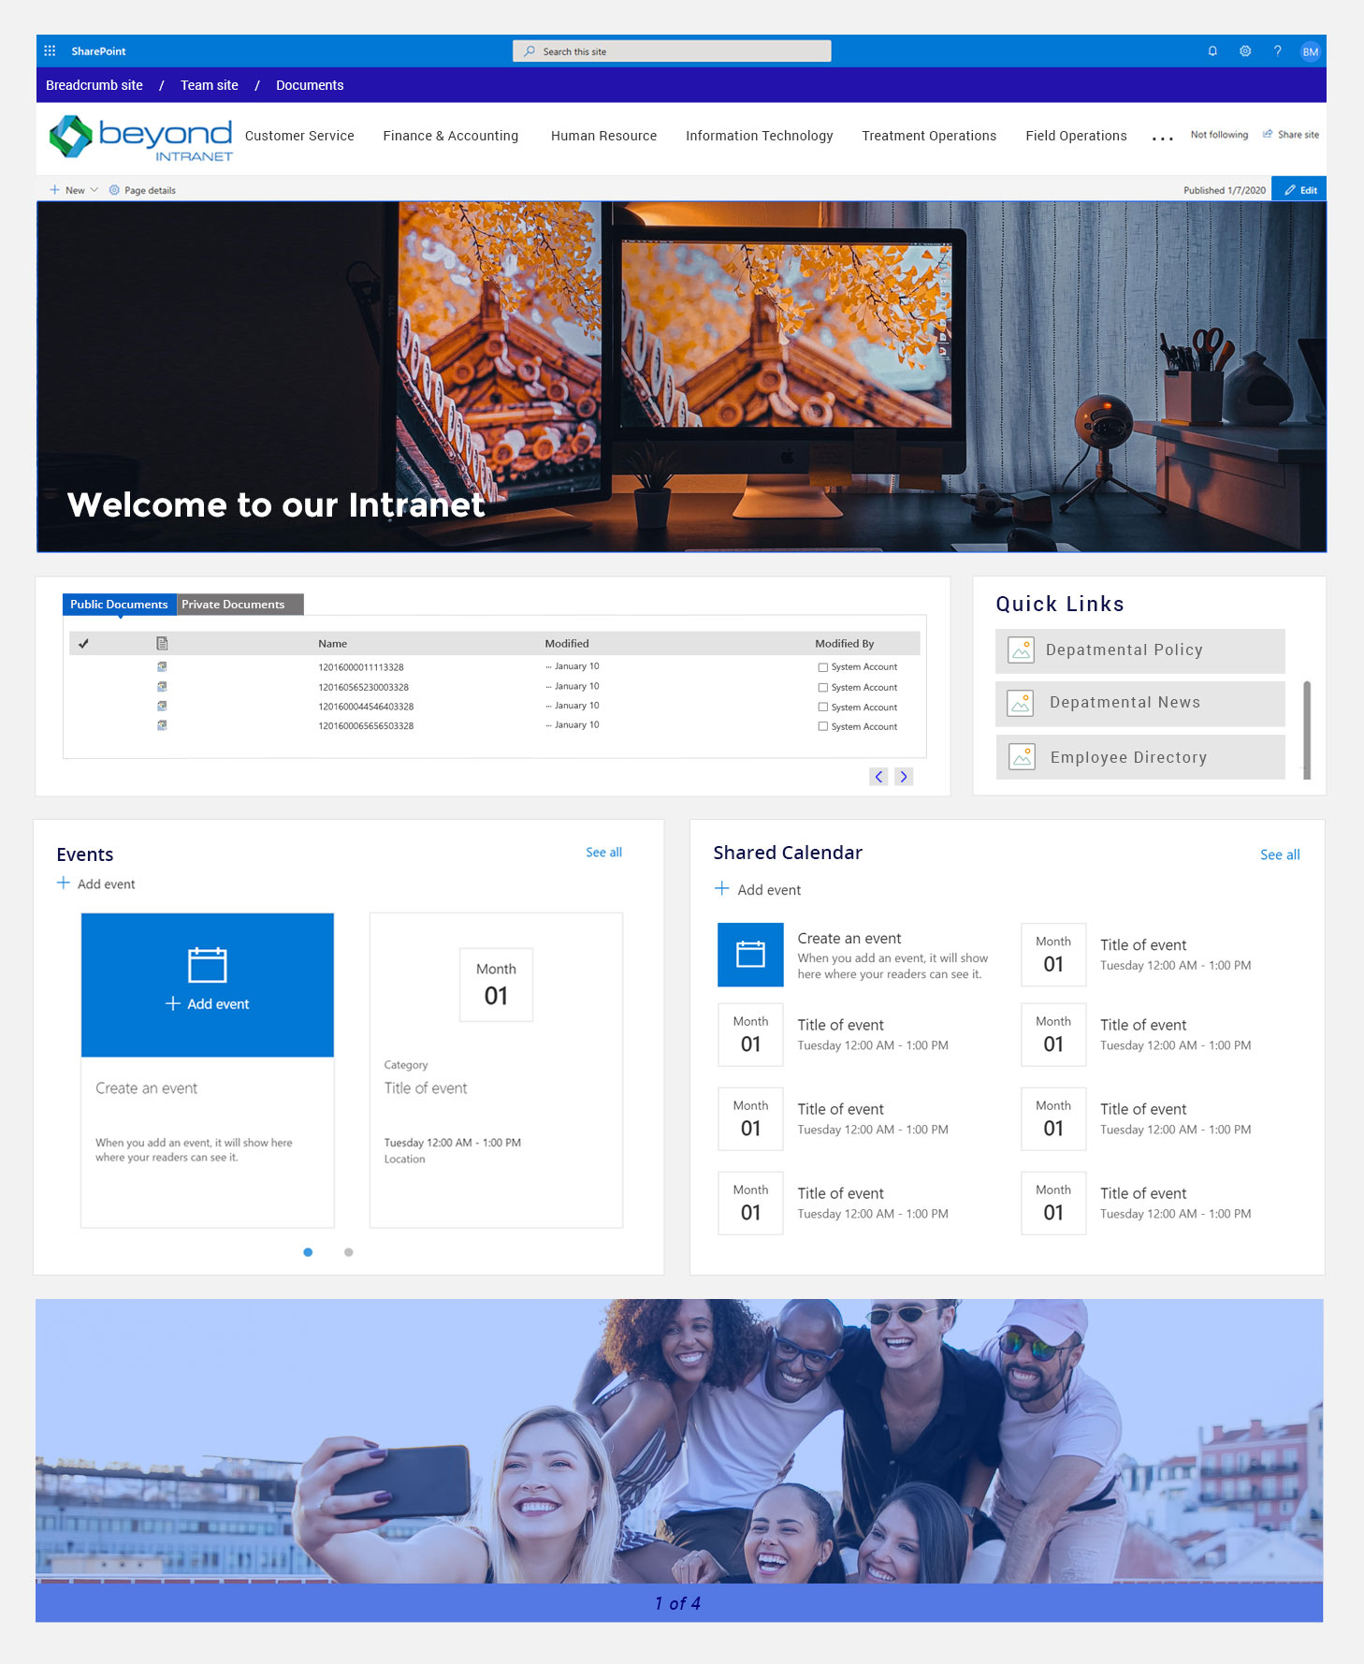Click the 1 of 4 slideshow indicator bar
Screen dimensions: 1364x1664
(x=679, y=1603)
